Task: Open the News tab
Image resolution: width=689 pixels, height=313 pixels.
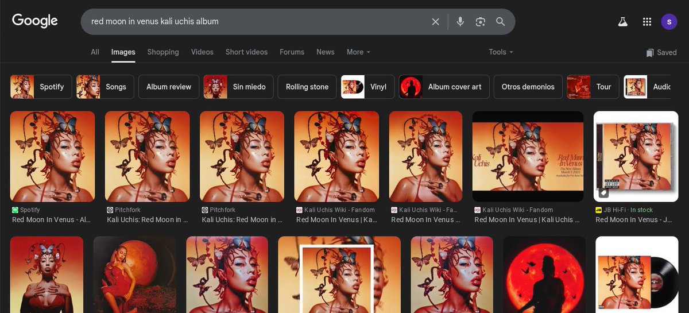Action: click(325, 52)
